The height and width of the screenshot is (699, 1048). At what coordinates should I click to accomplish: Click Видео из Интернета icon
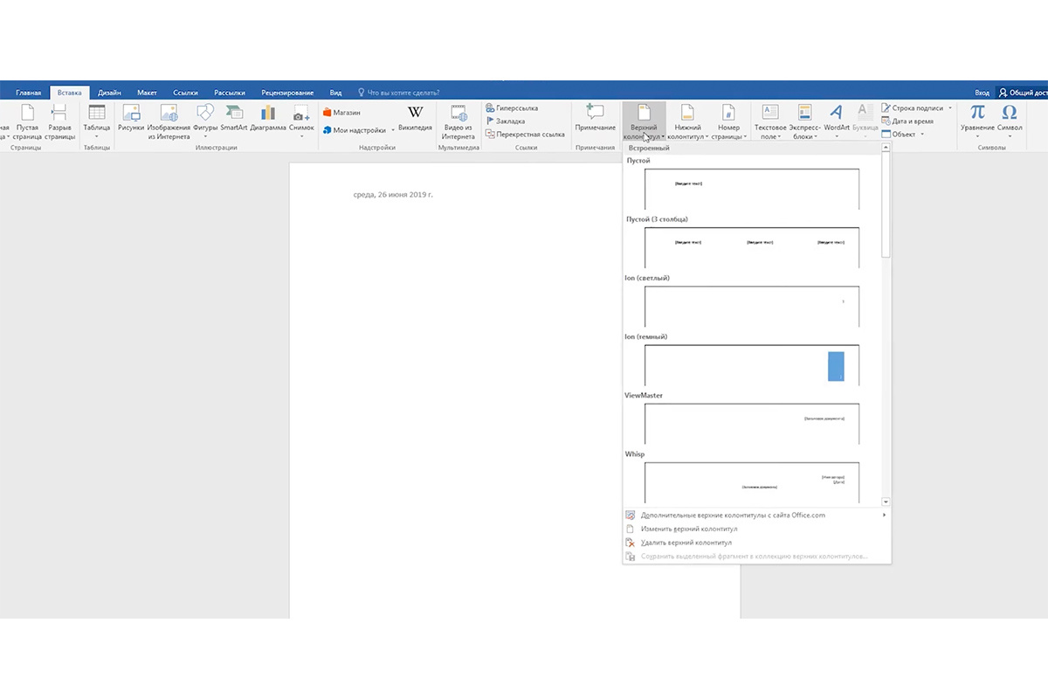[458, 112]
